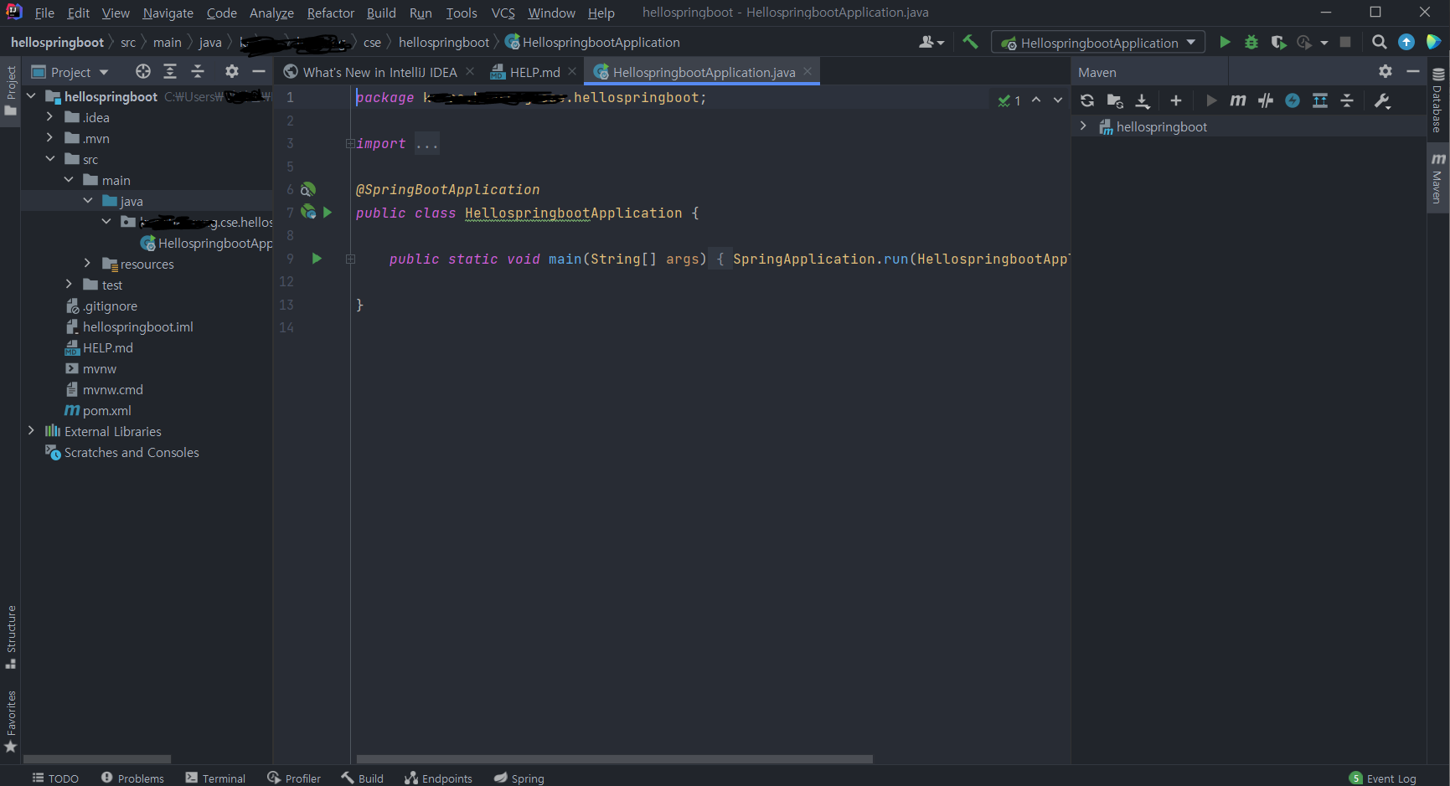Screen dimensions: 1450x786
Task: Close HellospringbootApplication.java tab
Action: pyautogui.click(x=808, y=72)
